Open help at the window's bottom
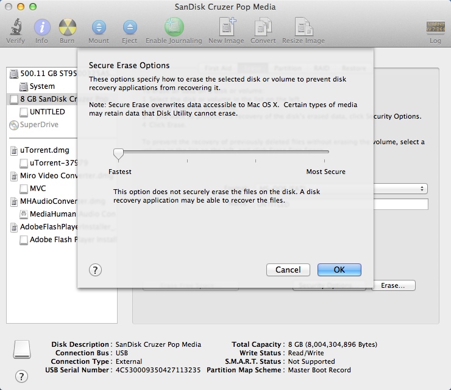The width and height of the screenshot is (451, 390). click(21, 376)
